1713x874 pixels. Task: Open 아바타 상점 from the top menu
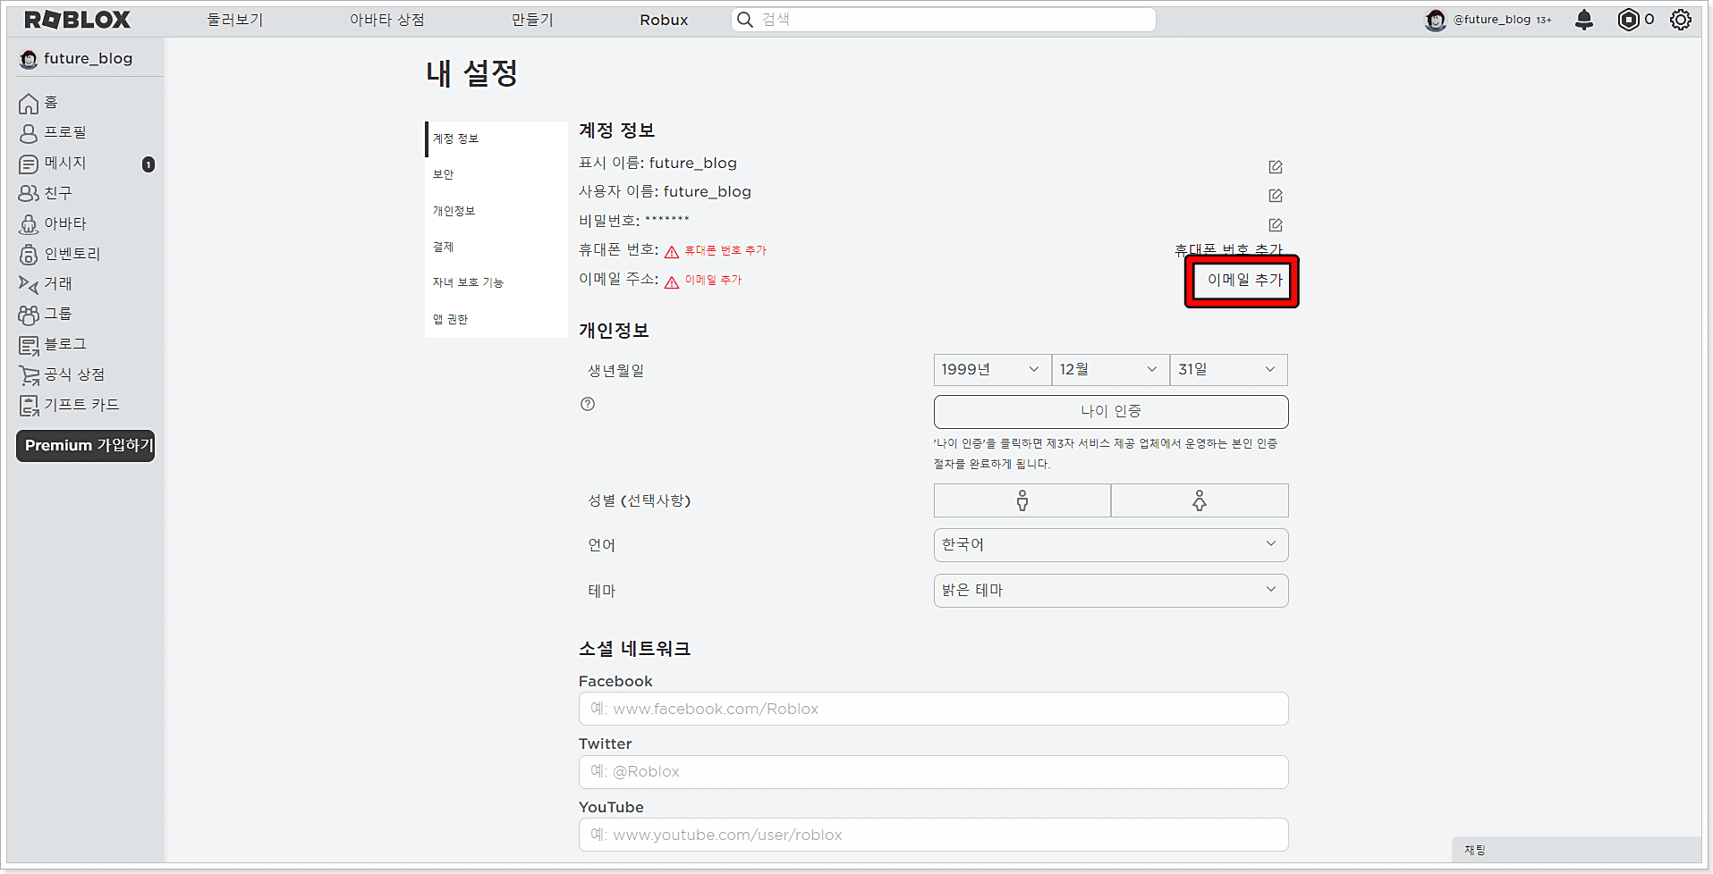(x=387, y=19)
